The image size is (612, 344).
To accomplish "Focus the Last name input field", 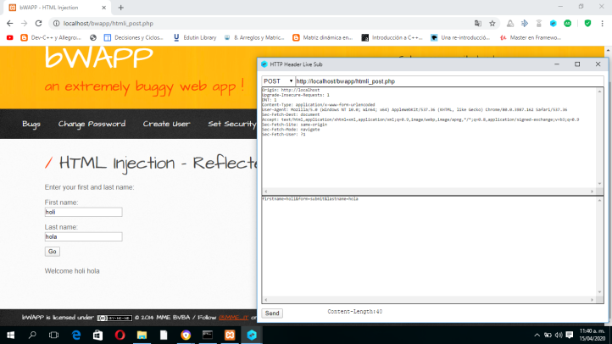I will click(84, 236).
